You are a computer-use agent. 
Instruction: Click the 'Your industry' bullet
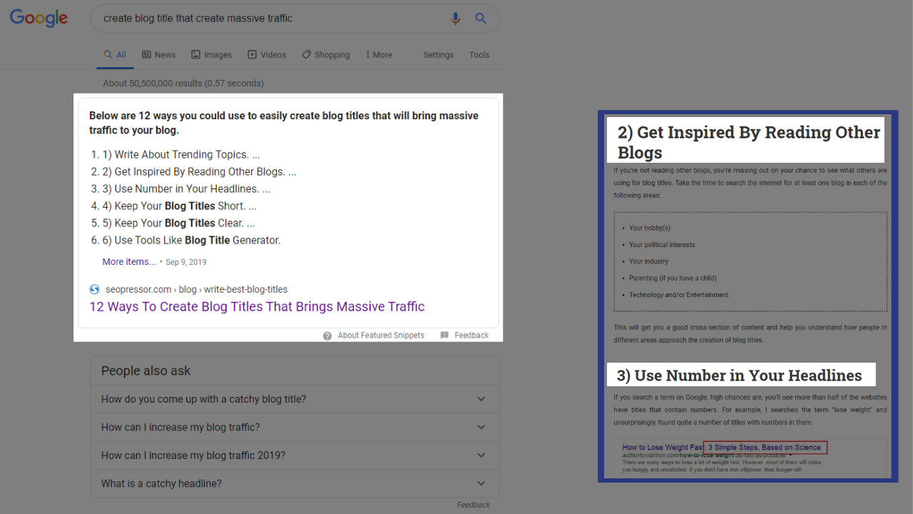point(648,261)
